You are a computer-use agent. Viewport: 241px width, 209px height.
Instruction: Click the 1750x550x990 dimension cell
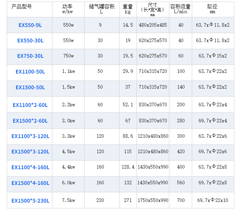point(153,200)
